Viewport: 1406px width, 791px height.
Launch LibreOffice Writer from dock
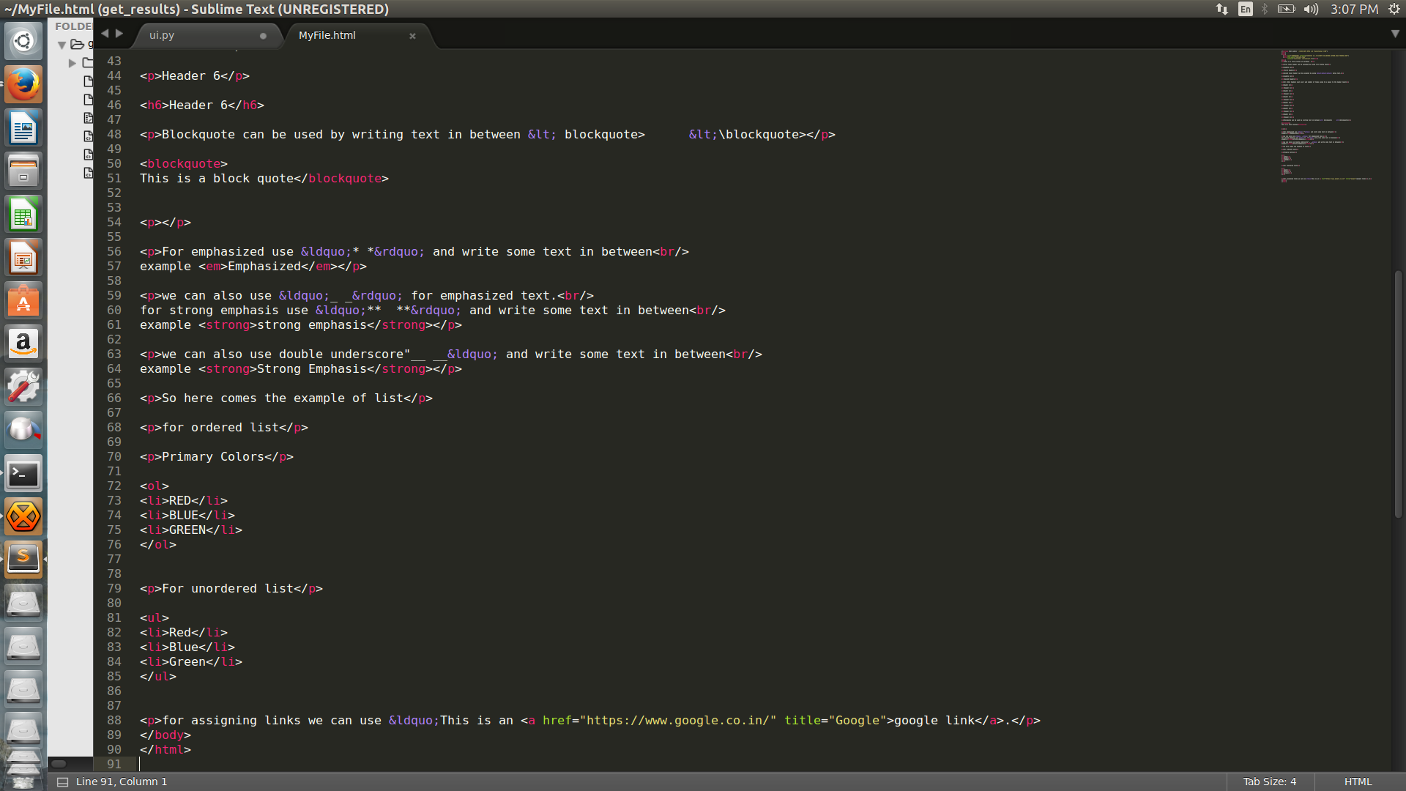tap(23, 128)
